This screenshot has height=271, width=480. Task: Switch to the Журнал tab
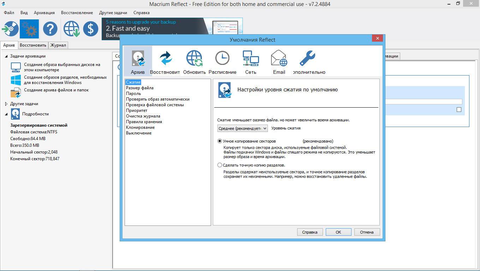(58, 45)
